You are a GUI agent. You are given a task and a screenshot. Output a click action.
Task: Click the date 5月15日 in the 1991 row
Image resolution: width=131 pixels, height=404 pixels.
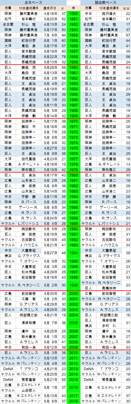[x=50, y=234]
